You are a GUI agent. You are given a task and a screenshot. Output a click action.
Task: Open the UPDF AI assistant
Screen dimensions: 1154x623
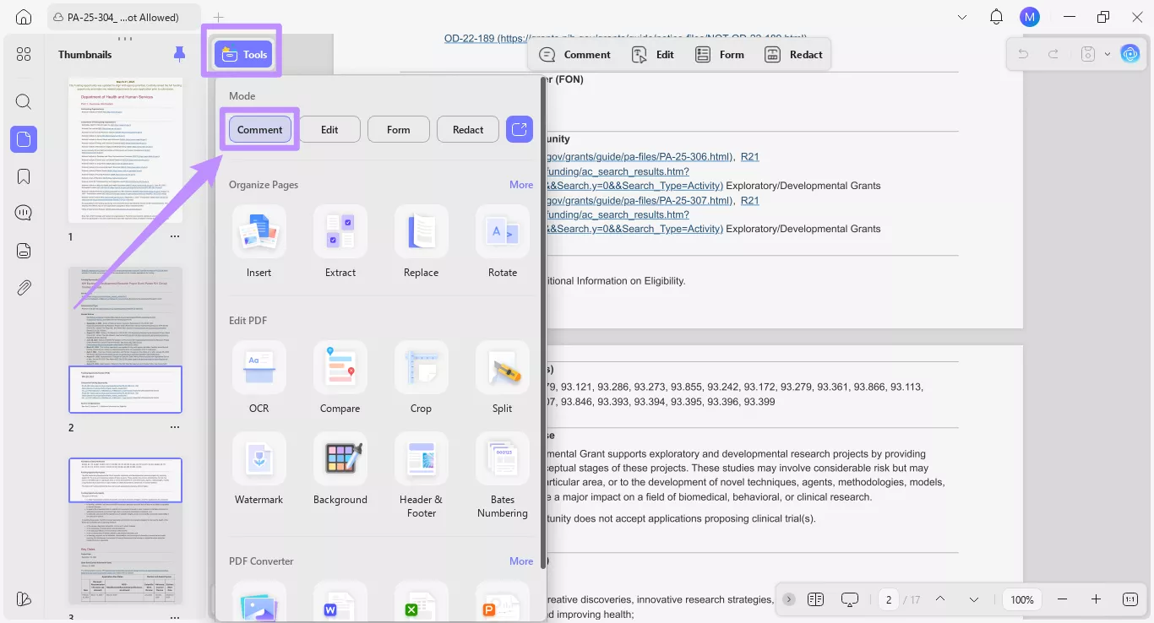(1130, 53)
